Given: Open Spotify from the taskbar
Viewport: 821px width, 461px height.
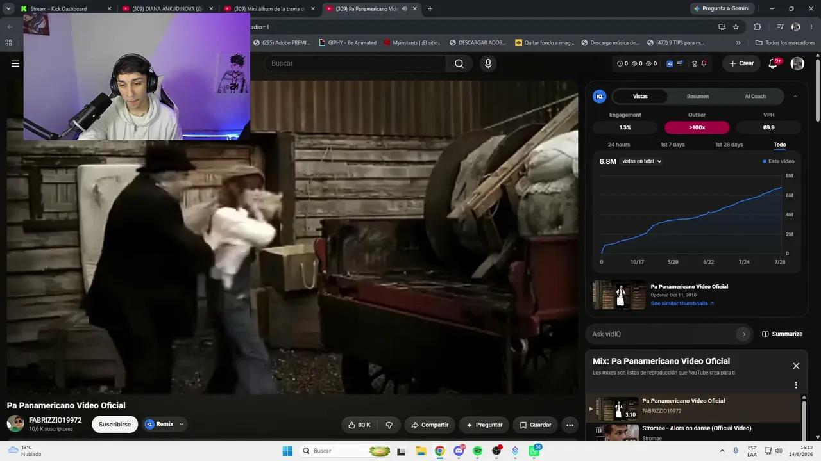Looking at the screenshot, I should pyautogui.click(x=478, y=451).
